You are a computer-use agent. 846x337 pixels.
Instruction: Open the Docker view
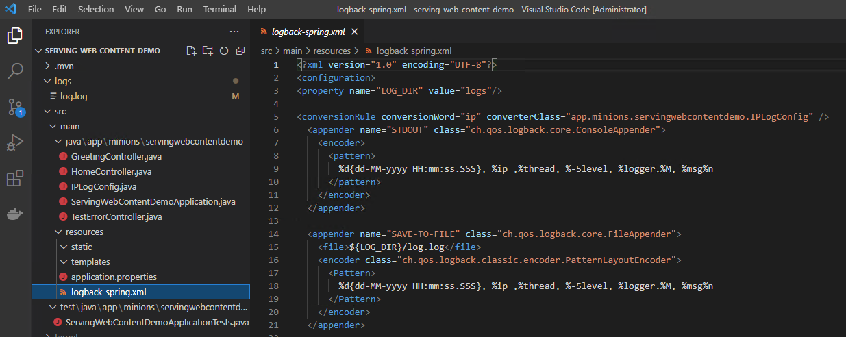tap(15, 214)
